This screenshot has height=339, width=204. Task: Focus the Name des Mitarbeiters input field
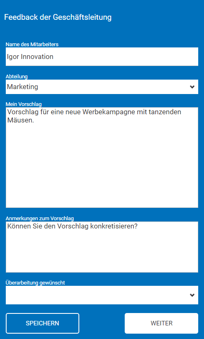102,56
